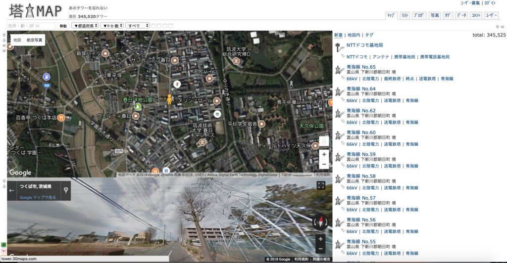Open the ブログ tab
The image size is (507, 263).
click(419, 15)
